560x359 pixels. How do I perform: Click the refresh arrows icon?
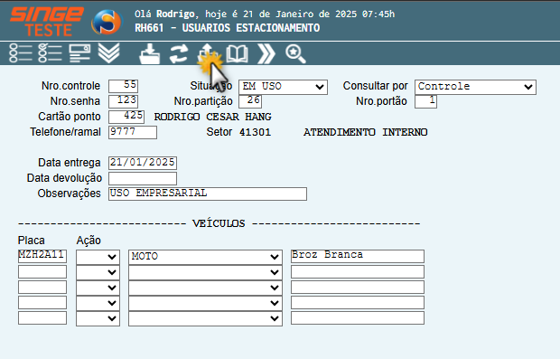[x=179, y=54]
